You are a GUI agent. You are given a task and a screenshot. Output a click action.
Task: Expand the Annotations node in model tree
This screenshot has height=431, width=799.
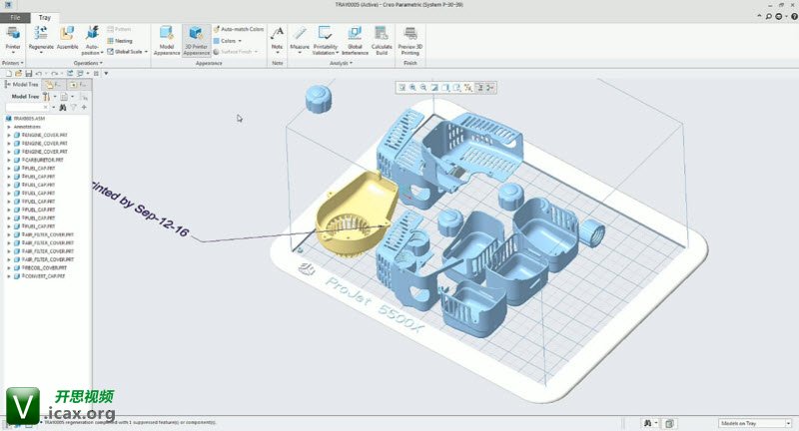pyautogui.click(x=8, y=127)
